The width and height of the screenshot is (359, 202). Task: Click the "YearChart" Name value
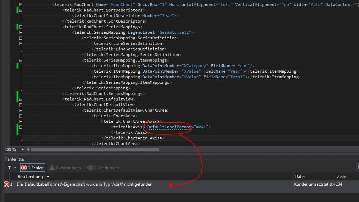pyautogui.click(x=122, y=5)
